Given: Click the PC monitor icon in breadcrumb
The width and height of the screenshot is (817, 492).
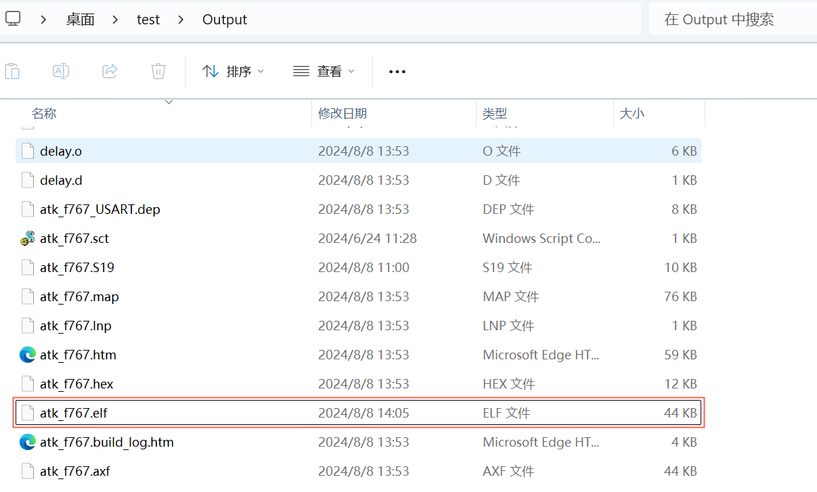Looking at the screenshot, I should tap(13, 19).
